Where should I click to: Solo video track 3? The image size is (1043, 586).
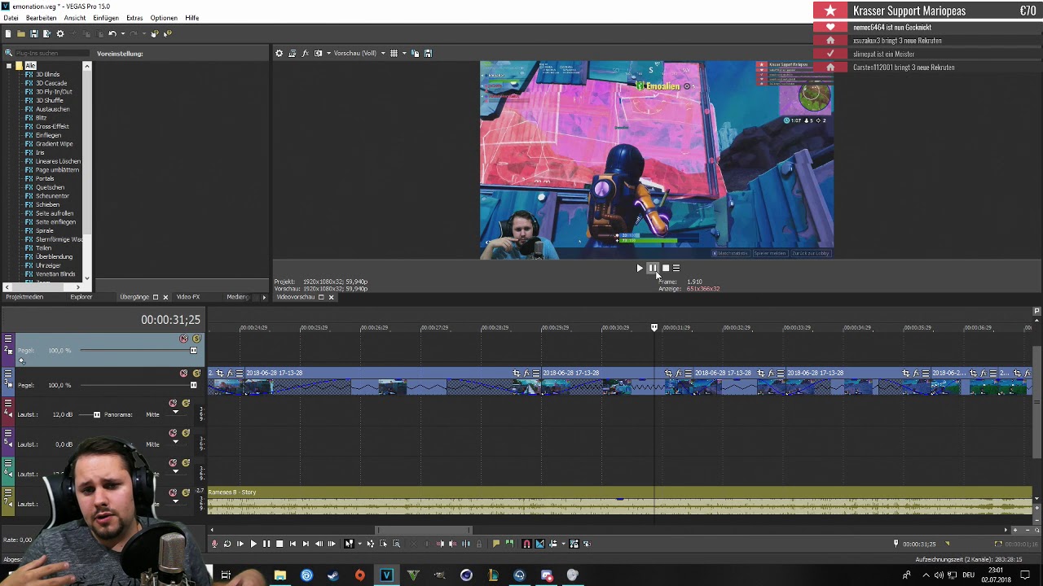coord(196,373)
